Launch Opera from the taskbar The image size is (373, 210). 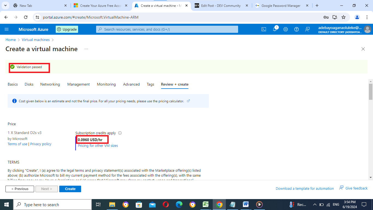click(x=166, y=205)
